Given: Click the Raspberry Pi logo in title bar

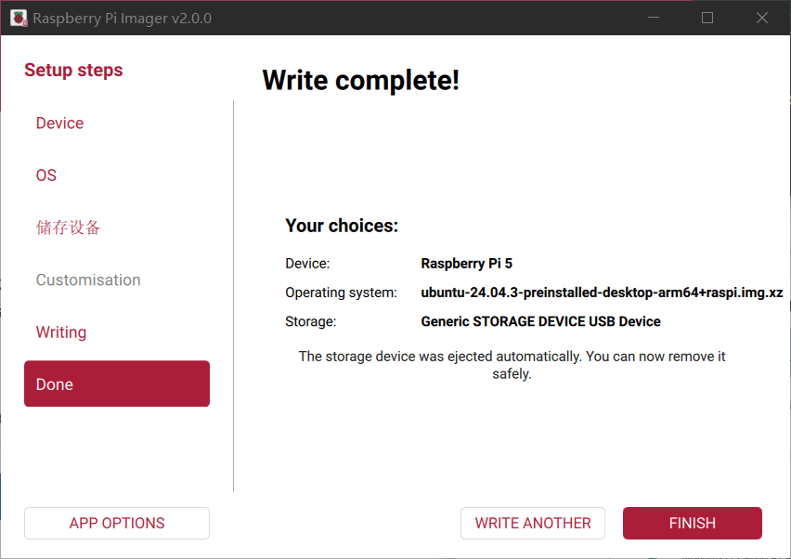Looking at the screenshot, I should [x=19, y=18].
